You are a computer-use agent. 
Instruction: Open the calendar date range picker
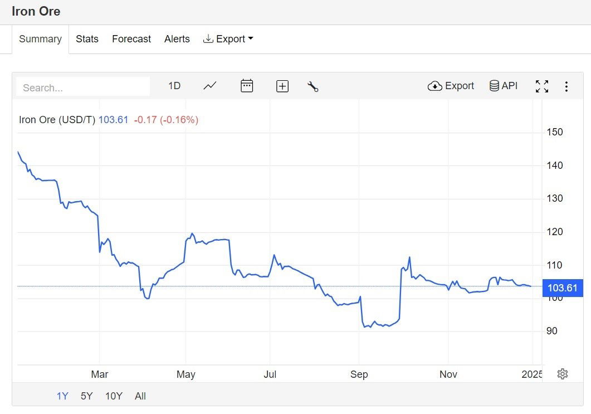click(x=247, y=86)
